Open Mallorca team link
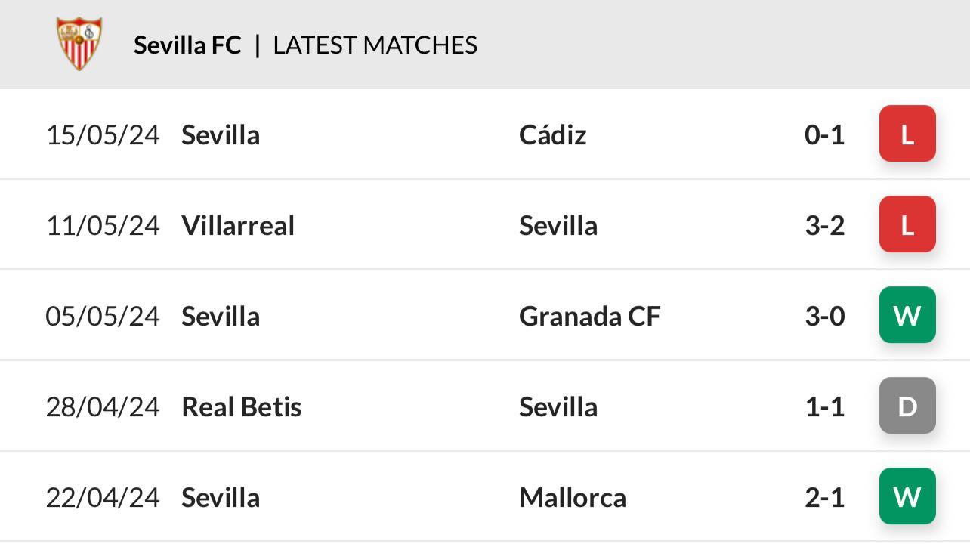This screenshot has width=970, height=544. coord(573,497)
